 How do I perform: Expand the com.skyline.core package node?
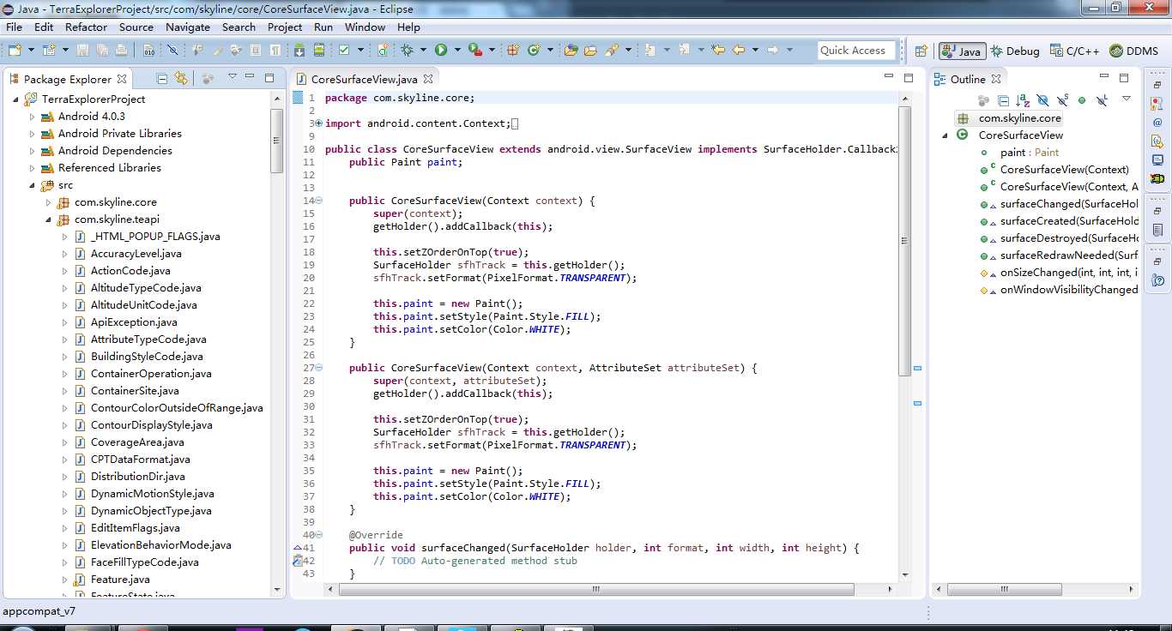coord(49,202)
